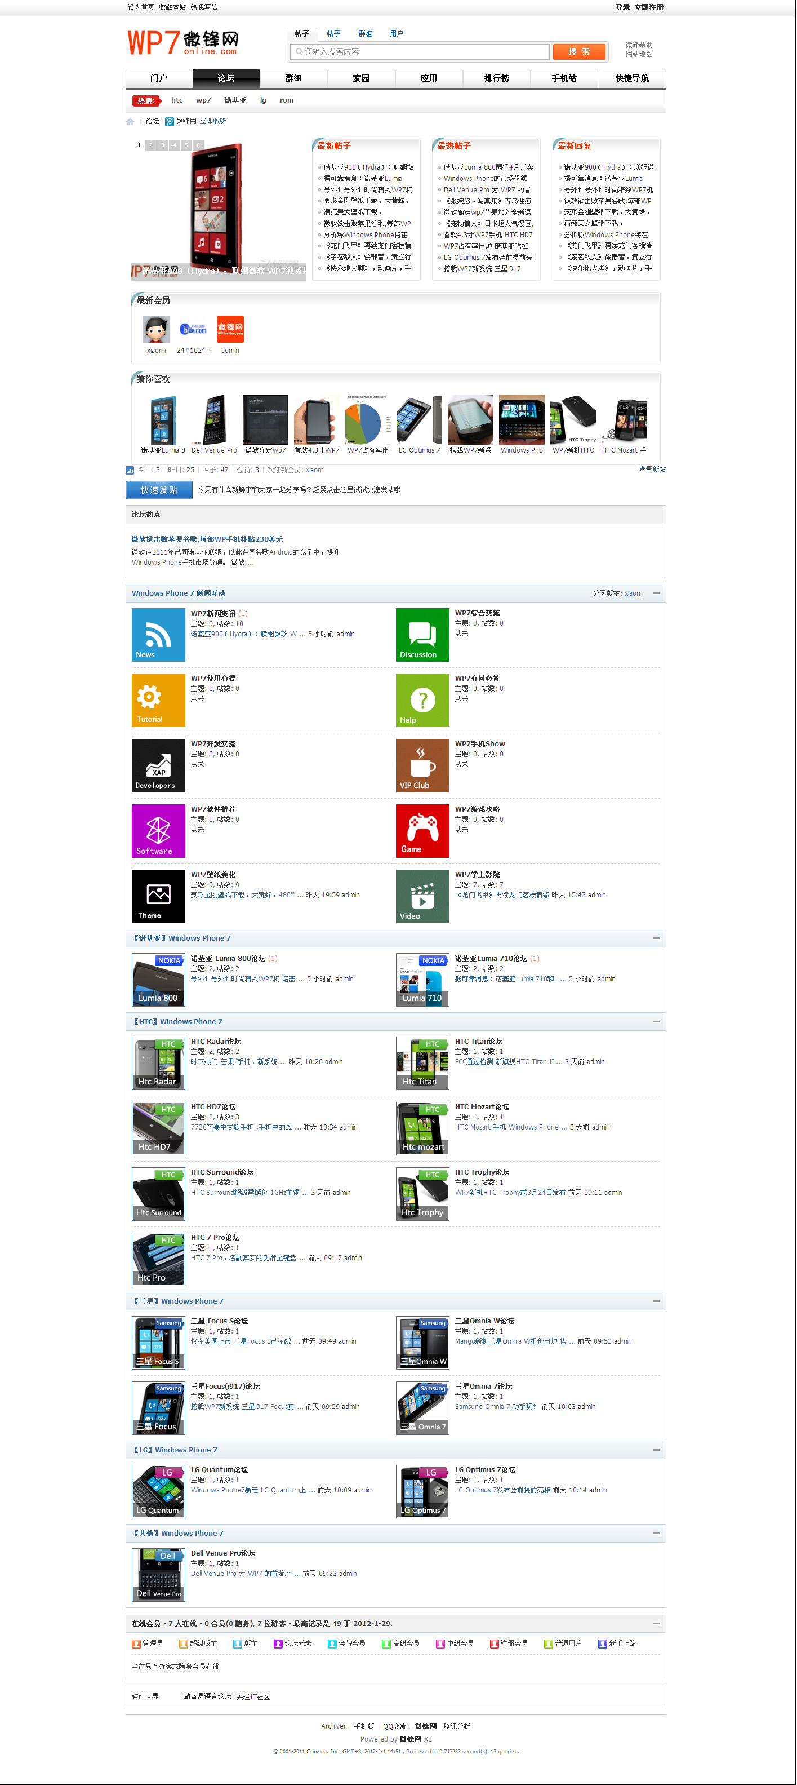Collapse the 【三星】 Windows Phone 7 section
The image size is (797, 1785).
point(656,1301)
